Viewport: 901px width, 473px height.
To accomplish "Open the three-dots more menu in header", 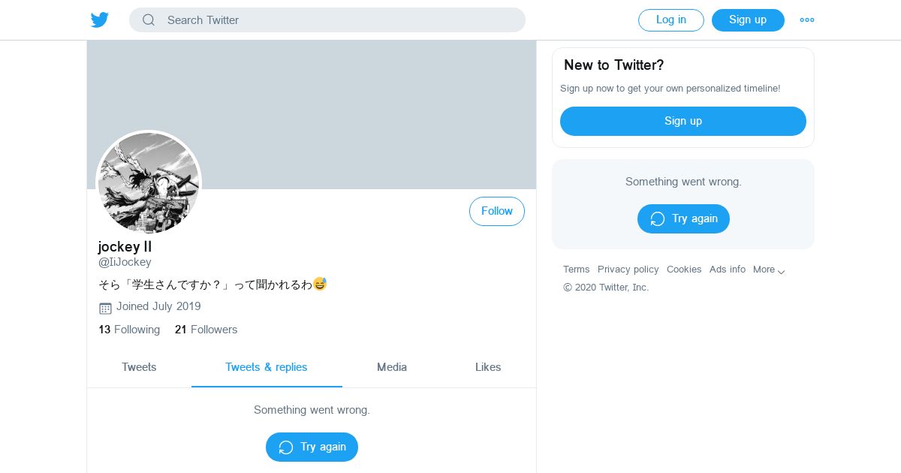I will pyautogui.click(x=807, y=20).
